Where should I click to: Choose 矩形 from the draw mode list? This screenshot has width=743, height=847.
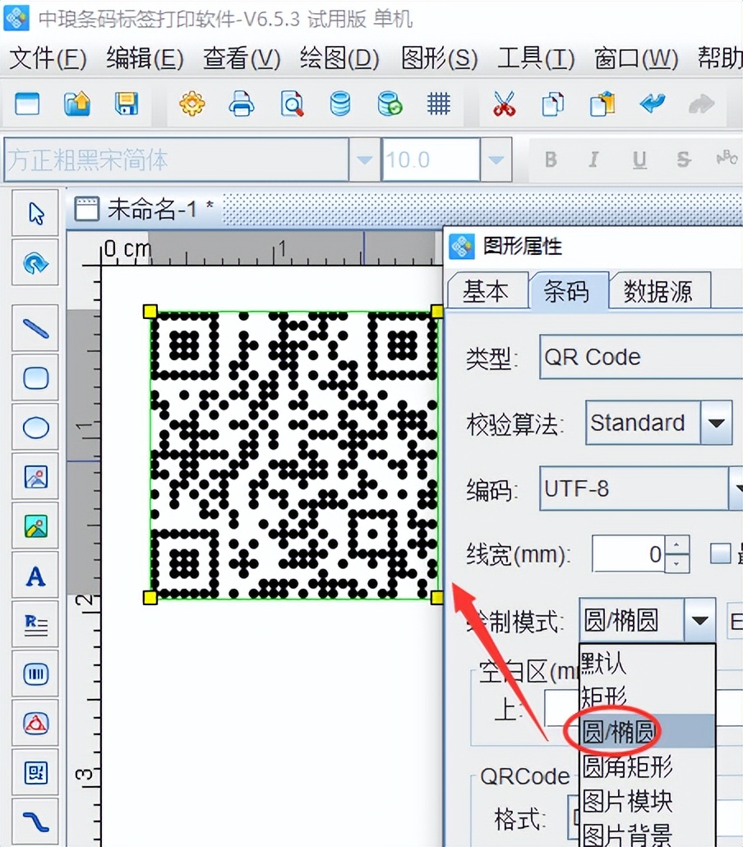click(648, 697)
